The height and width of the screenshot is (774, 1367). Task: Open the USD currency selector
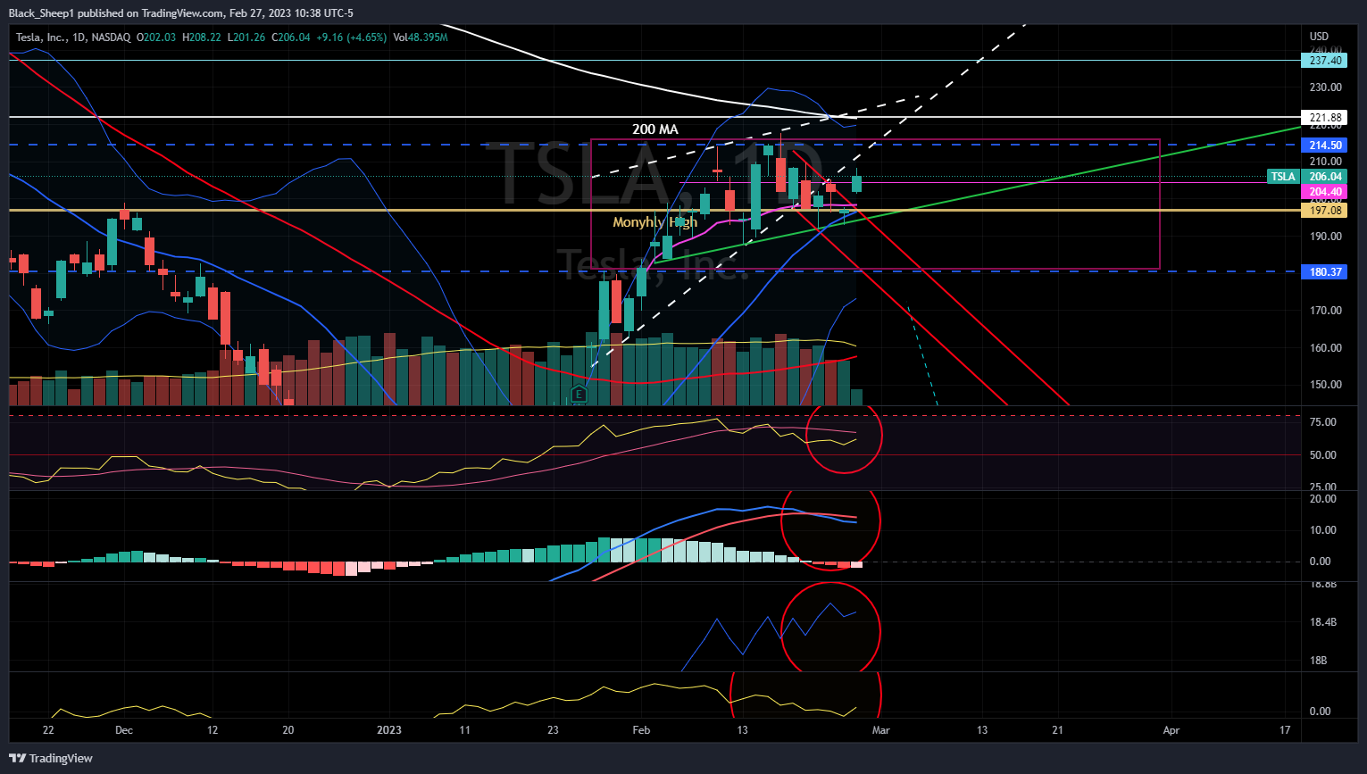click(x=1319, y=37)
